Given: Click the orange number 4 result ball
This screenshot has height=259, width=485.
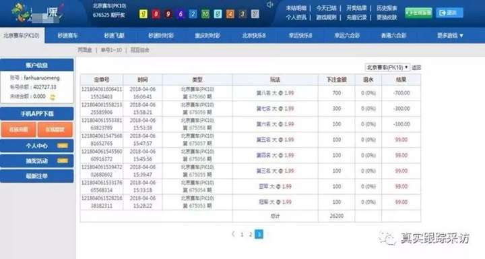Looking at the screenshot, I should 230,14.
